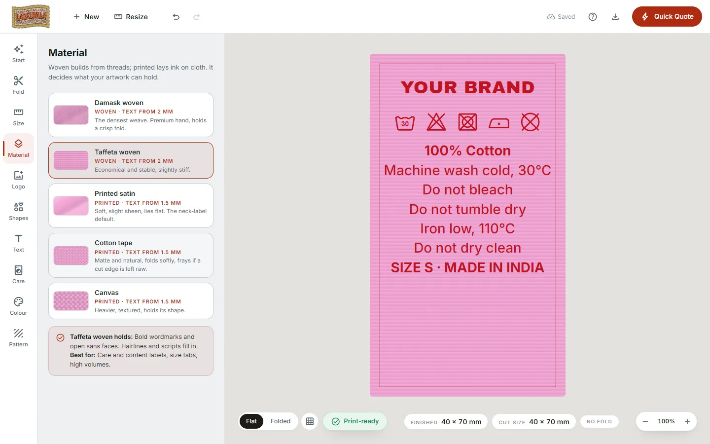Screen dimensions: 710x444
Task: Open the Logo panel
Action: click(18, 180)
